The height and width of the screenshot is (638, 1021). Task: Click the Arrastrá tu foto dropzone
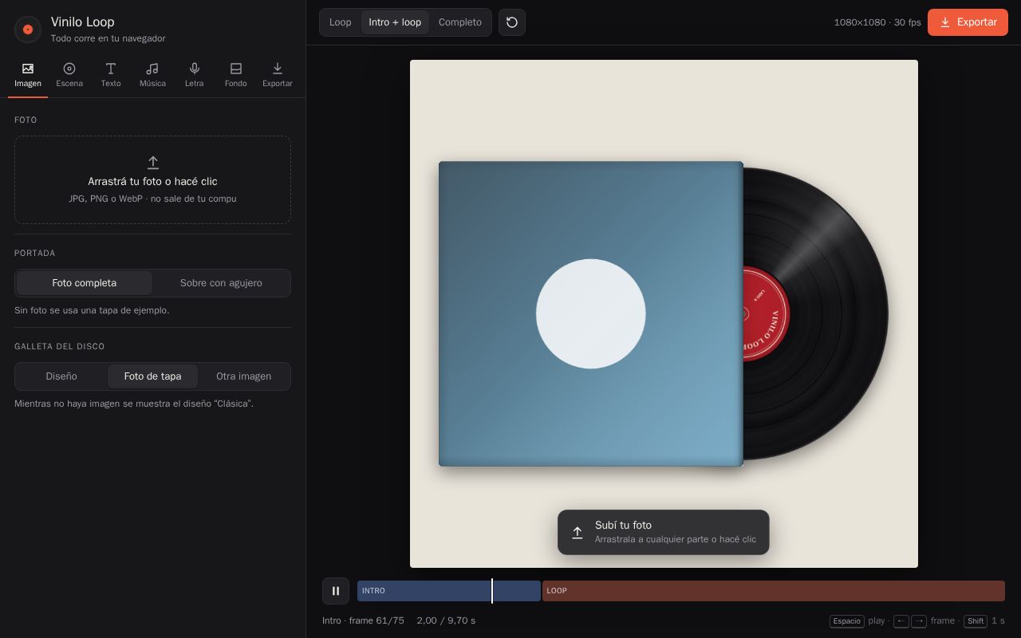pos(152,179)
